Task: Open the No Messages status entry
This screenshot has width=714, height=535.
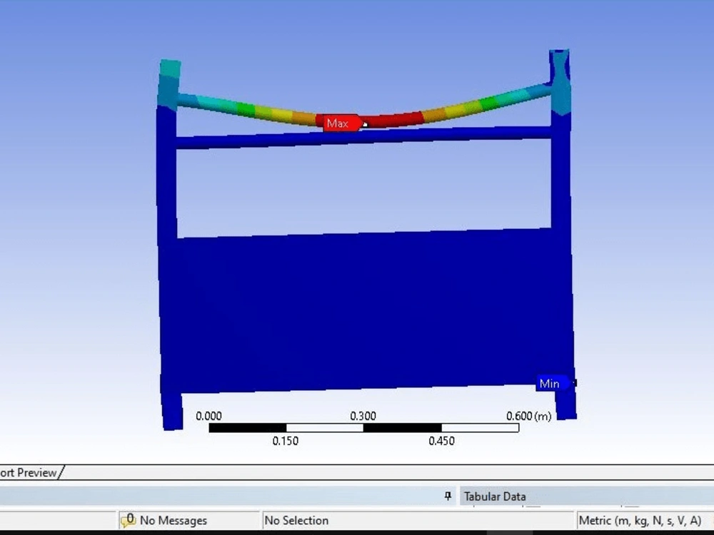Action: (173, 520)
